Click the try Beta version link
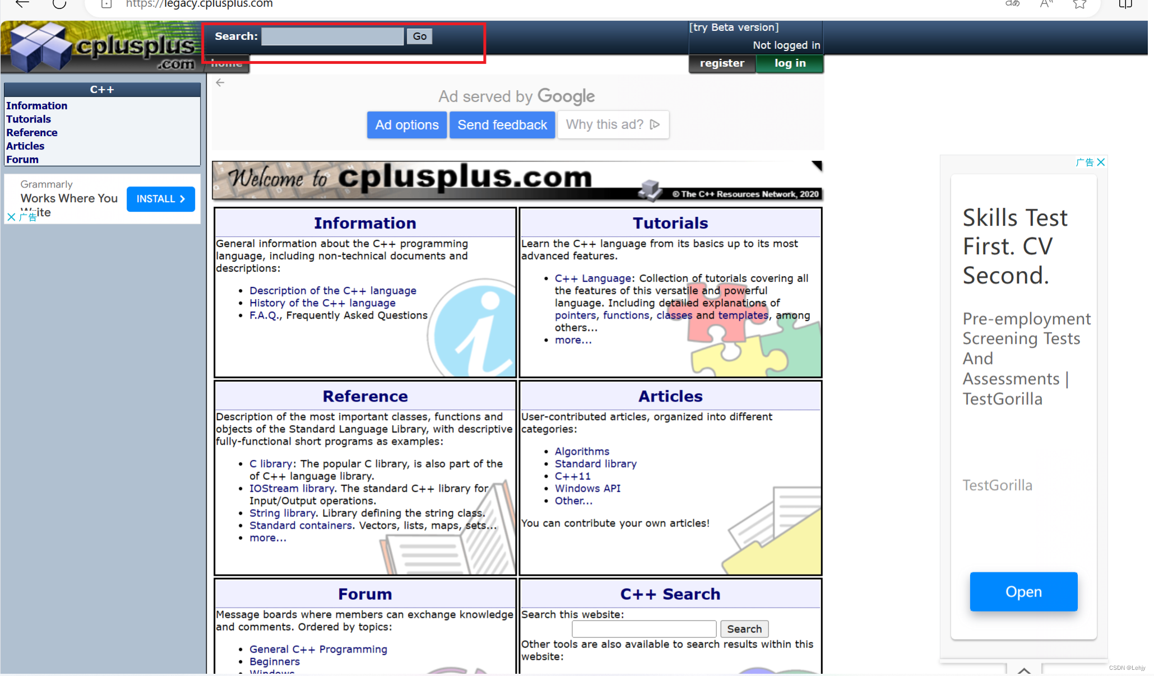 point(734,27)
